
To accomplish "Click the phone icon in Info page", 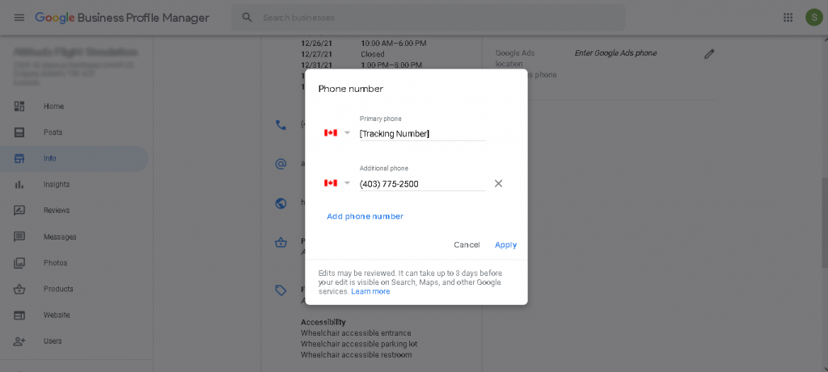I will pyautogui.click(x=281, y=125).
